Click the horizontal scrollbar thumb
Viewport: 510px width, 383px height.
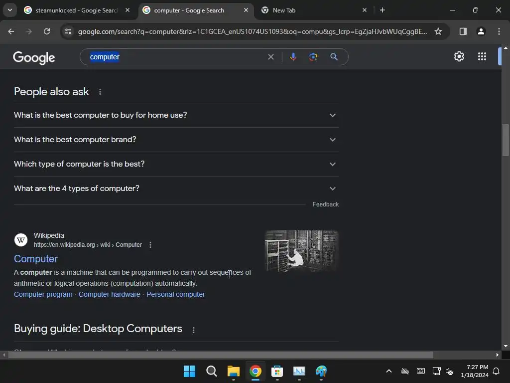click(x=221, y=355)
